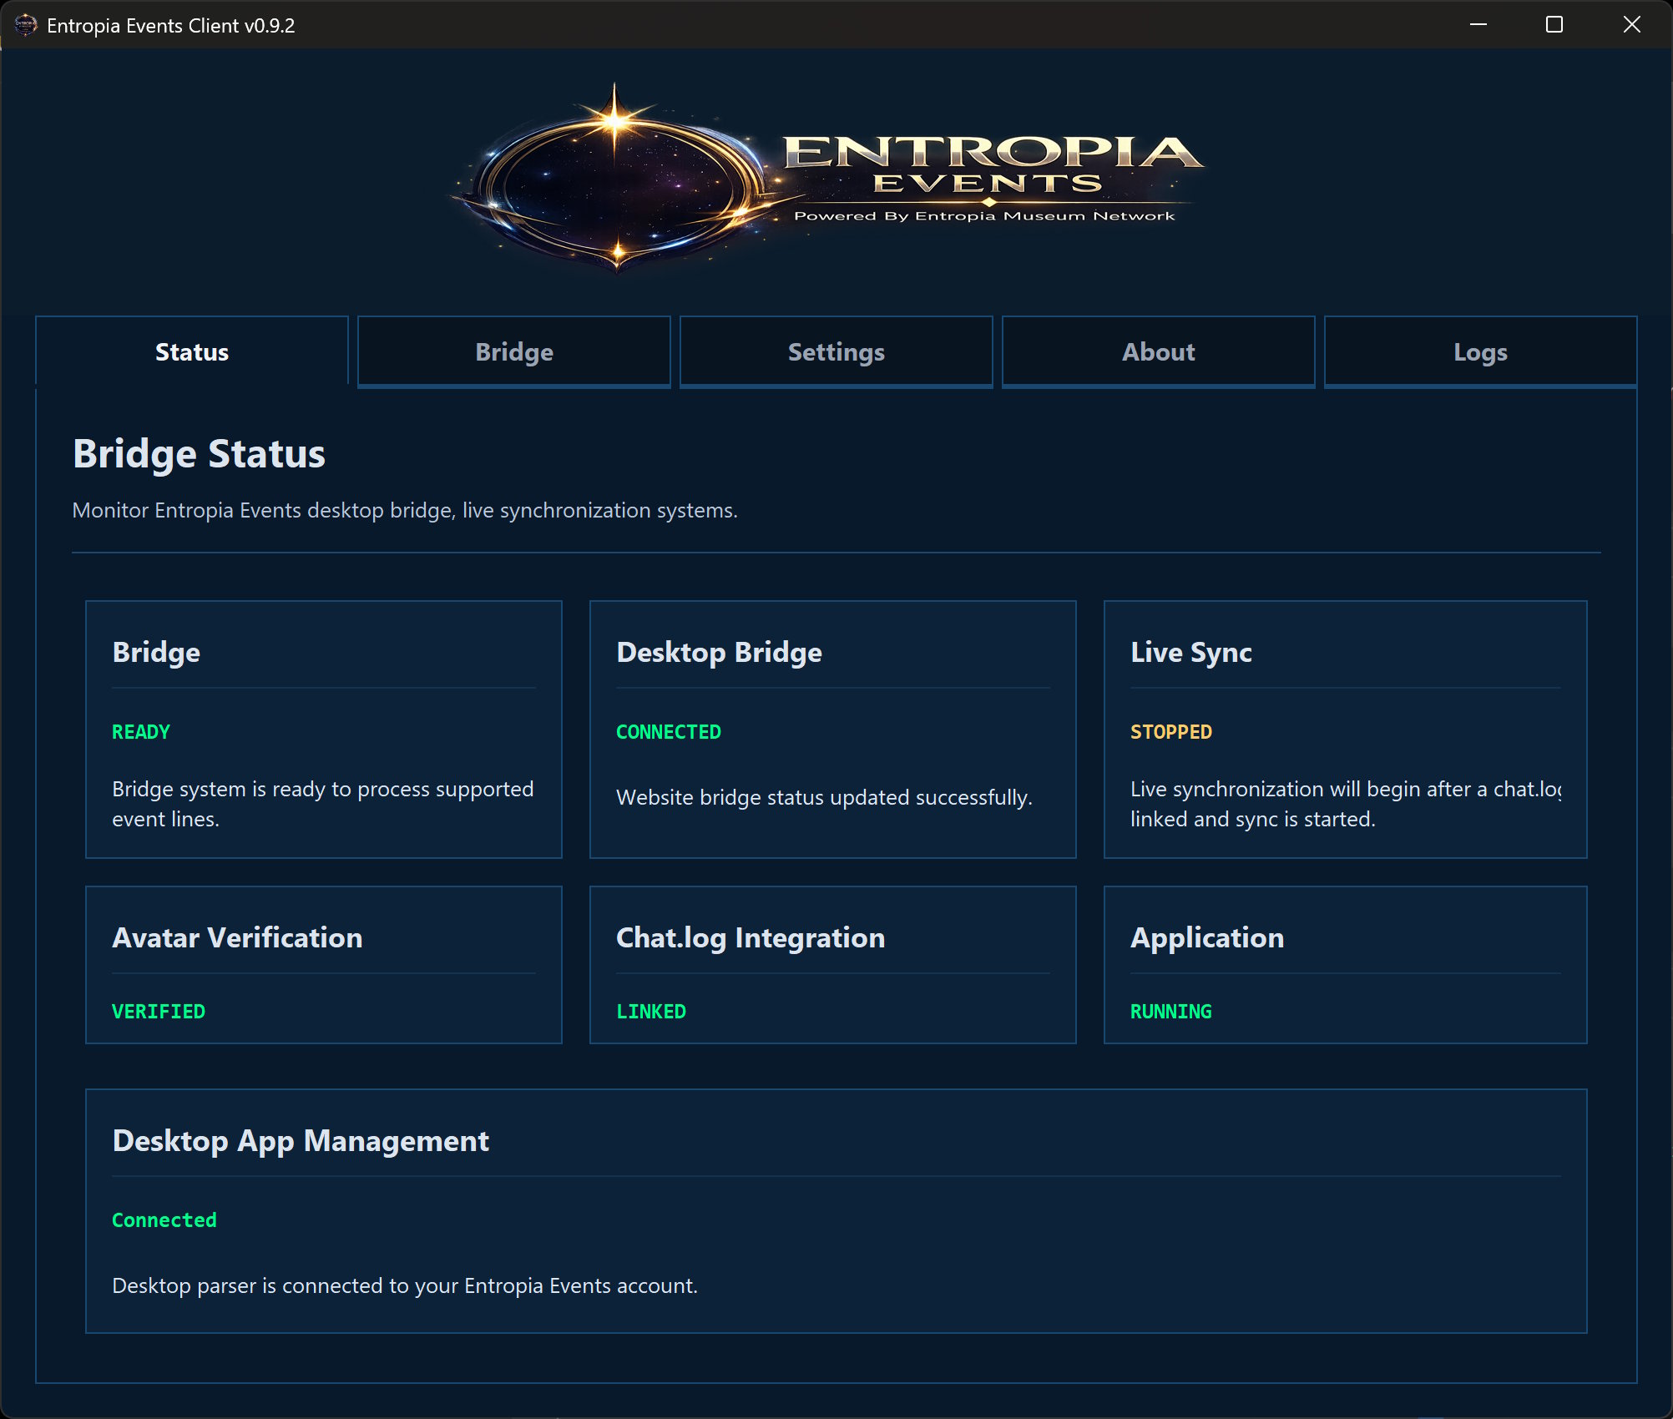Click the app icon in the title bar

pyautogui.click(x=26, y=25)
